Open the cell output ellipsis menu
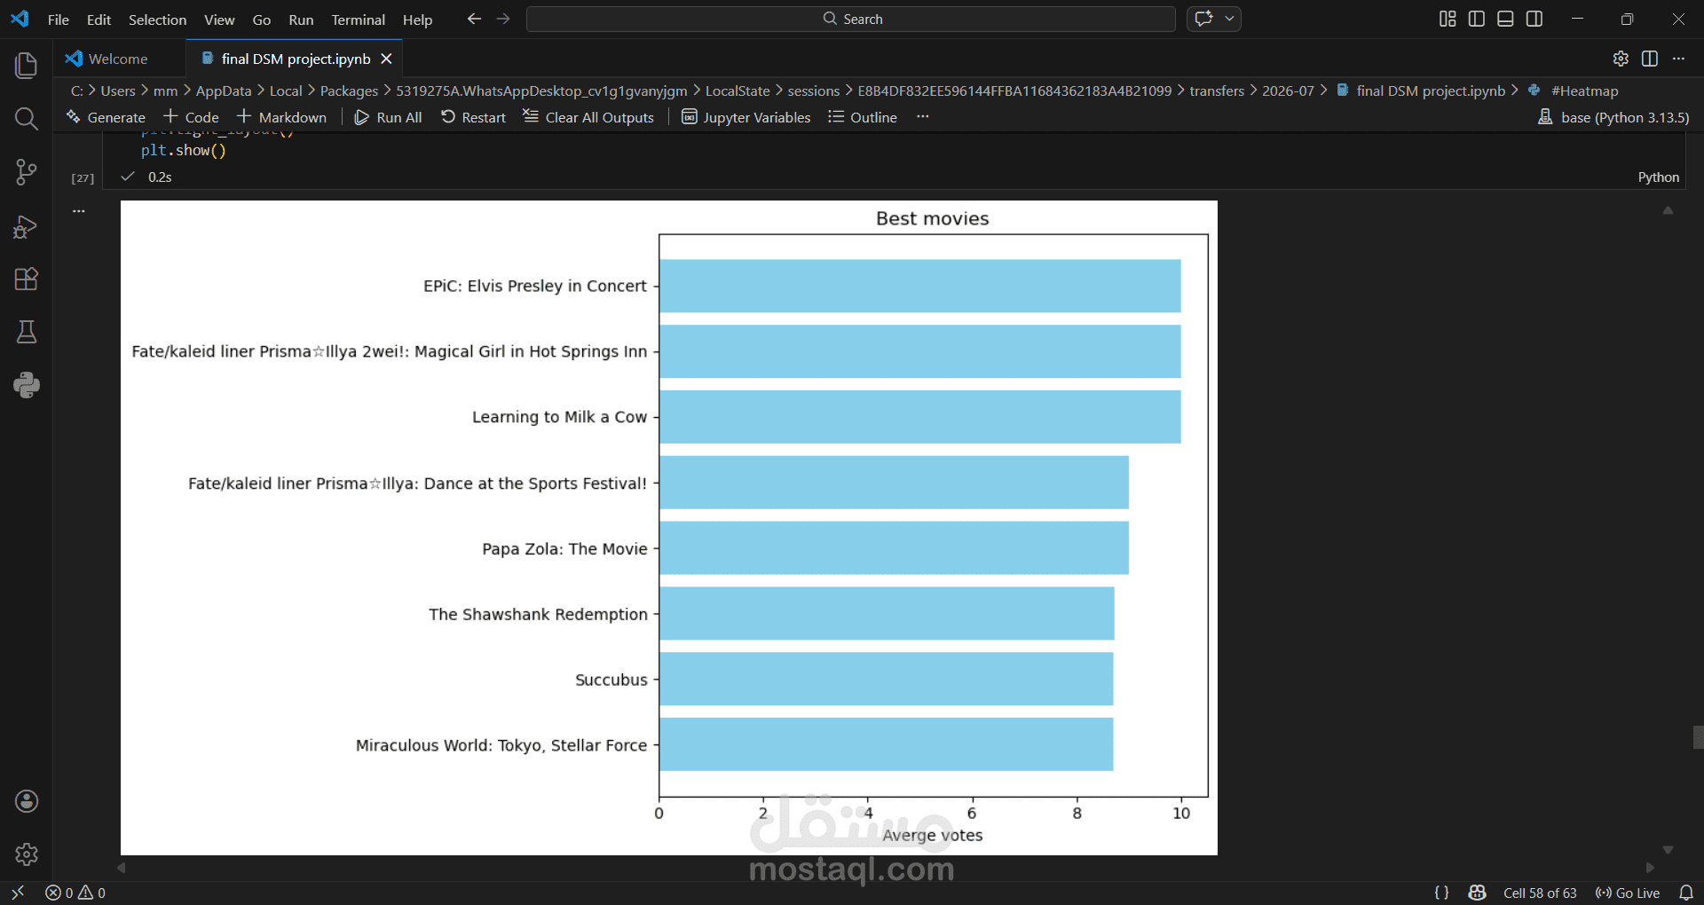 [79, 211]
